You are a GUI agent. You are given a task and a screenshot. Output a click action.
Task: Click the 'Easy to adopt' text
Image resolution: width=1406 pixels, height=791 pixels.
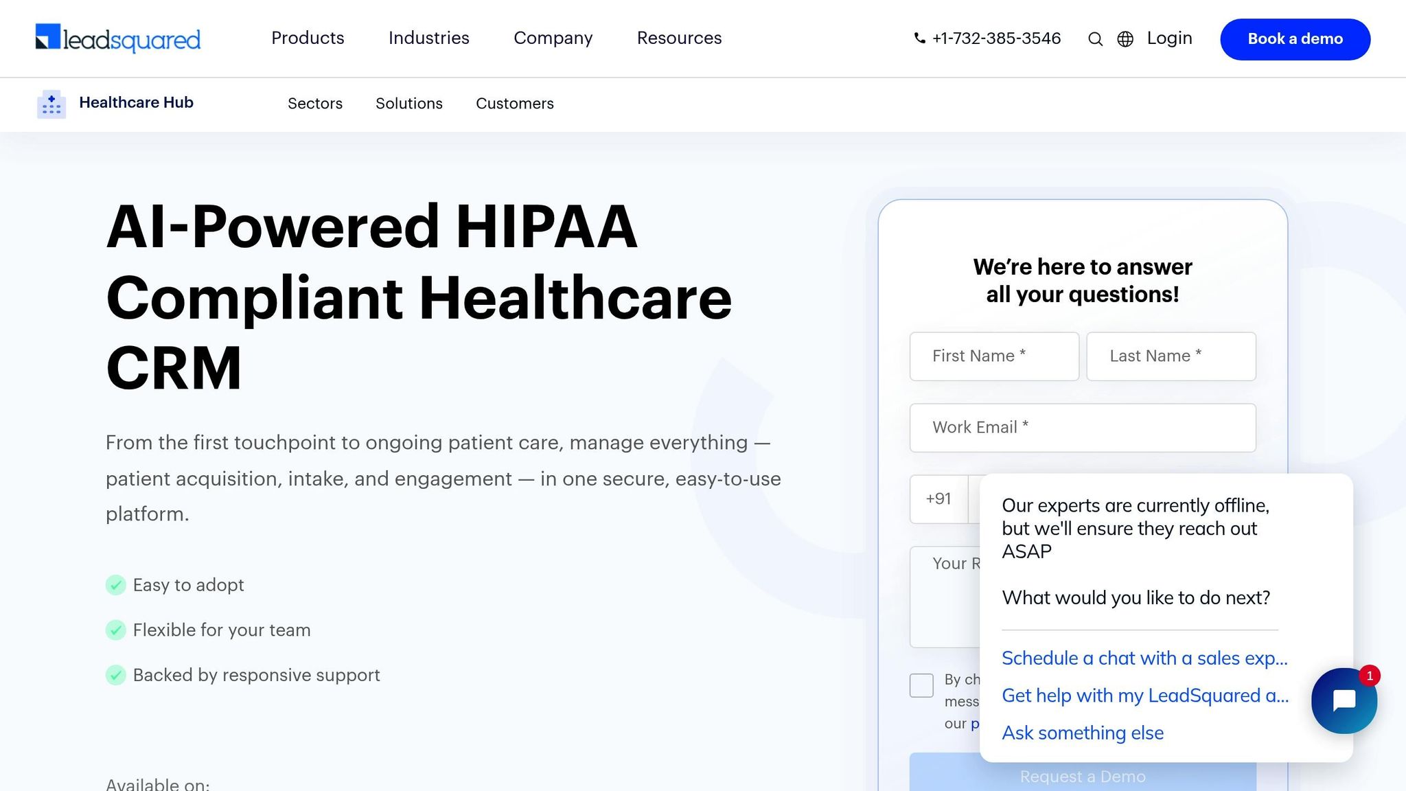tap(189, 585)
